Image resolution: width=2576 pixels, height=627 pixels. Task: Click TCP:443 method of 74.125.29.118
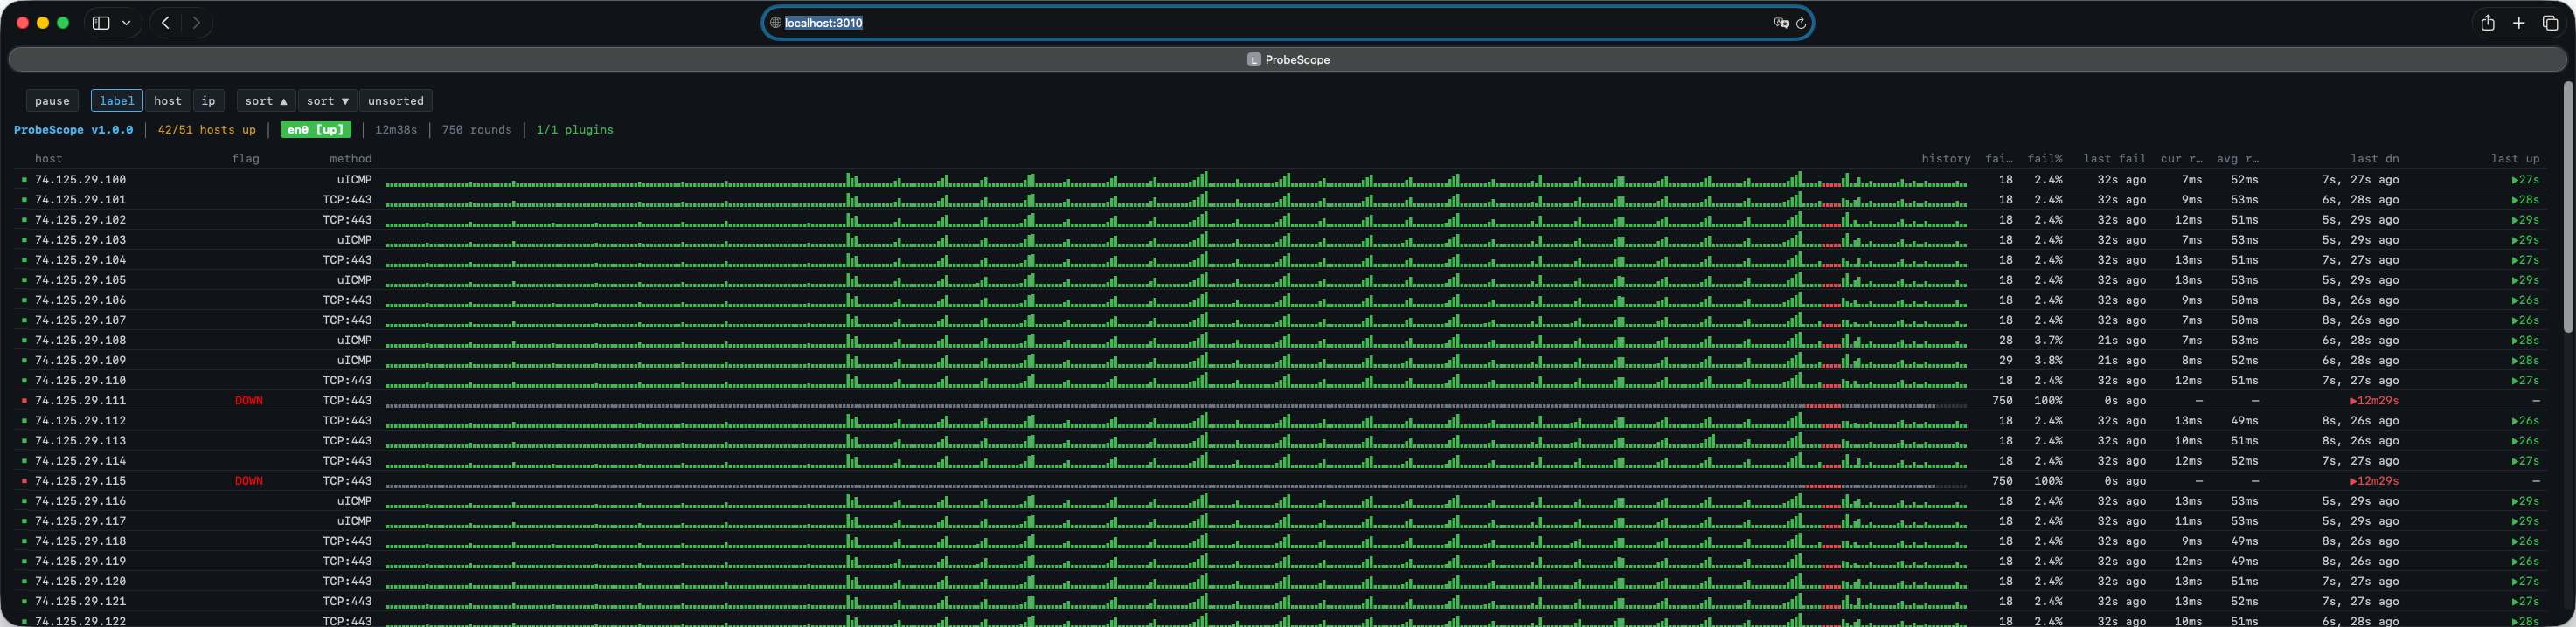(347, 541)
